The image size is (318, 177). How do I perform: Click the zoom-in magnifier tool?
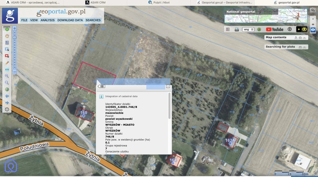7,76
